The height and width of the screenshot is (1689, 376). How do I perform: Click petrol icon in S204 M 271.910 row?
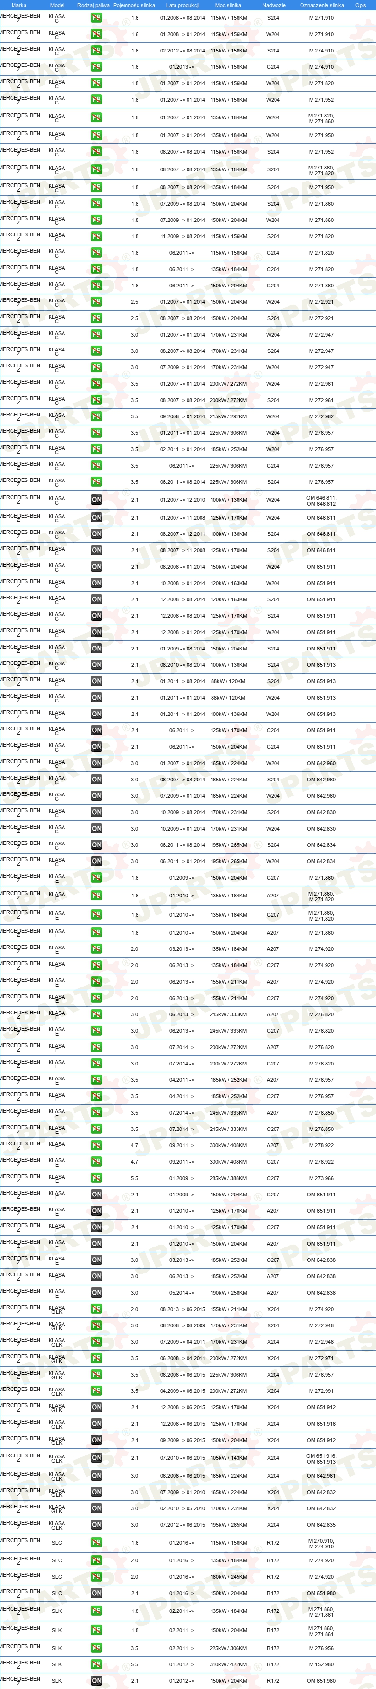[96, 18]
